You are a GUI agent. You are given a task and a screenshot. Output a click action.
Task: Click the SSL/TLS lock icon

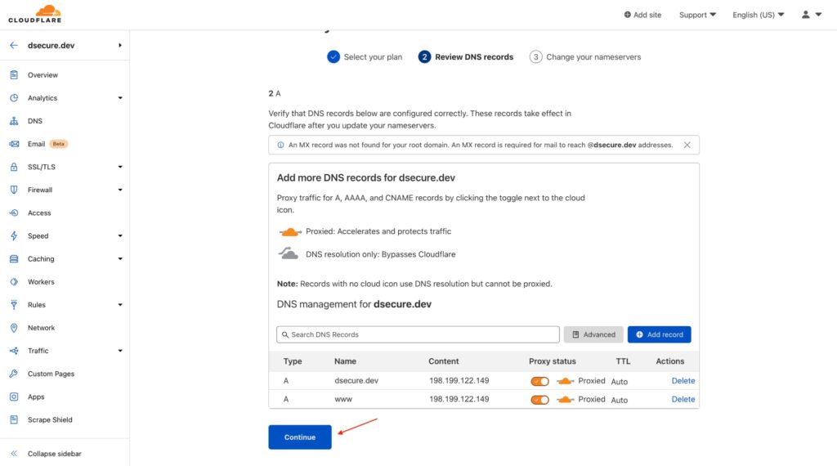pos(14,167)
